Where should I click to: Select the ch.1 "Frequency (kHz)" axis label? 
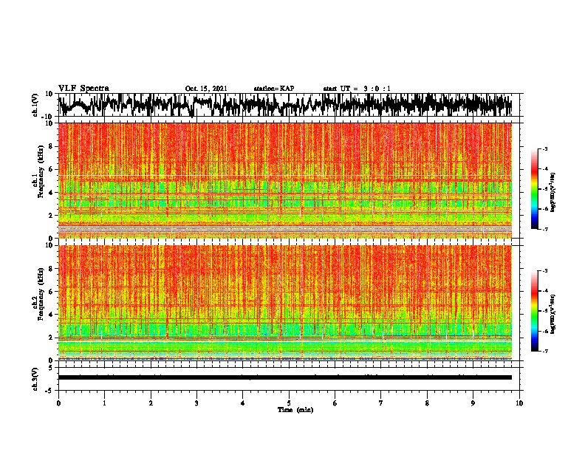pyautogui.click(x=41, y=171)
